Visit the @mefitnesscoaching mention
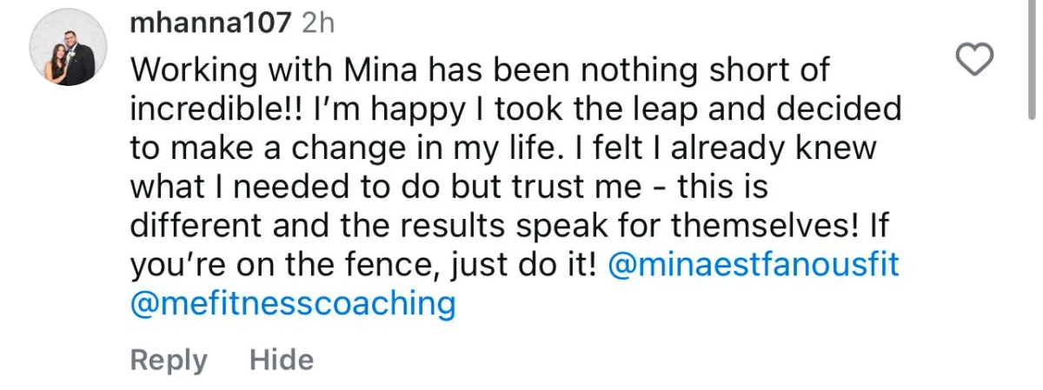The height and width of the screenshot is (390, 1043). coord(292,304)
